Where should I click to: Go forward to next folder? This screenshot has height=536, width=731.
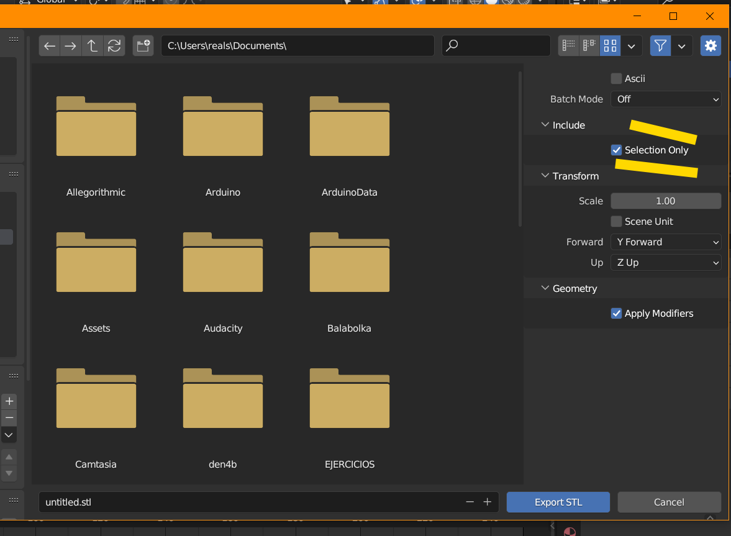(x=70, y=46)
